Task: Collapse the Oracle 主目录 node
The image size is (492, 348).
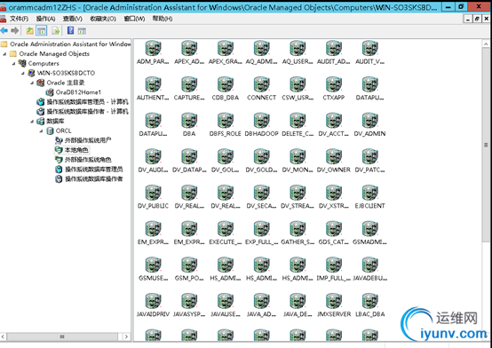Action: [32, 83]
